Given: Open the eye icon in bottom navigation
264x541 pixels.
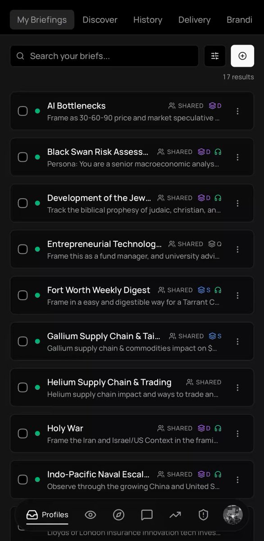Looking at the screenshot, I should coord(91,515).
